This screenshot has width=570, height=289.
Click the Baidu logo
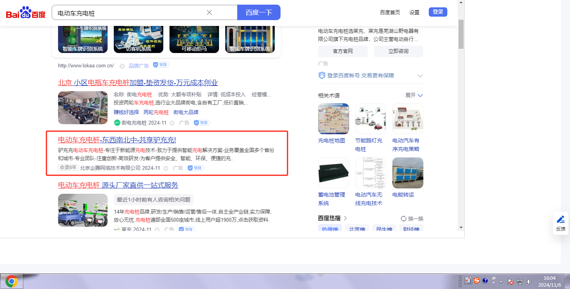pyautogui.click(x=26, y=13)
